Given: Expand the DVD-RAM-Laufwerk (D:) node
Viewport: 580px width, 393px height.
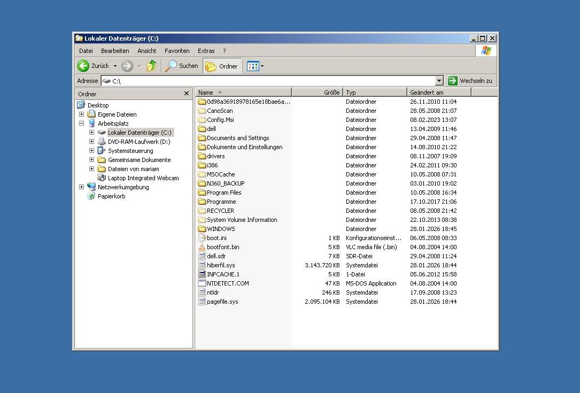Looking at the screenshot, I should coord(91,142).
